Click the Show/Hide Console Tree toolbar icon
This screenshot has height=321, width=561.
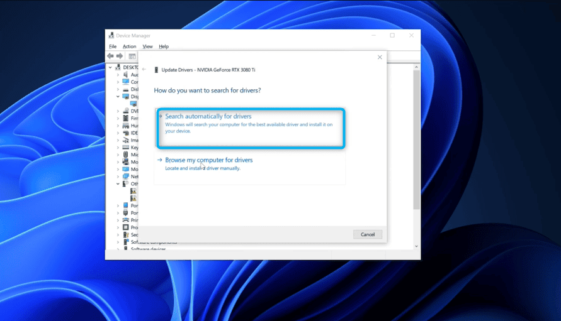coord(132,56)
